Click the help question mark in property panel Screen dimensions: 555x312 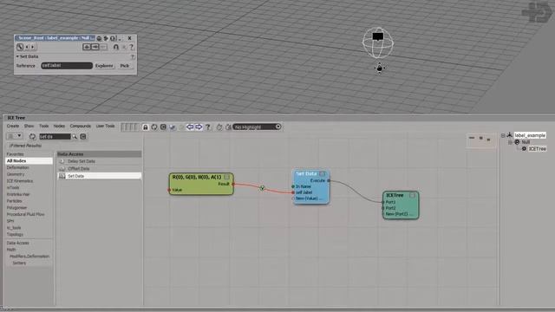coord(131,47)
